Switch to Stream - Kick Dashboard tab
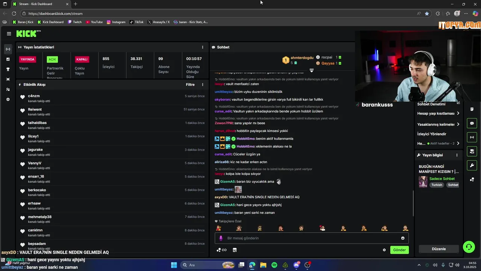 41,4
